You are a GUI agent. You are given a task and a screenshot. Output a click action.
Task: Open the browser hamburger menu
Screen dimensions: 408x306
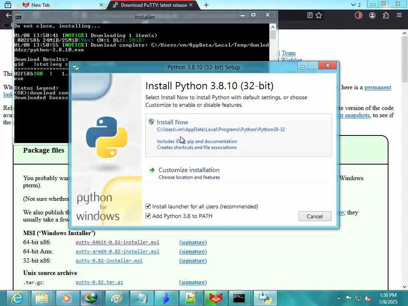point(399,16)
